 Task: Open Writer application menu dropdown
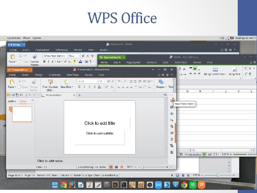pos(24,45)
